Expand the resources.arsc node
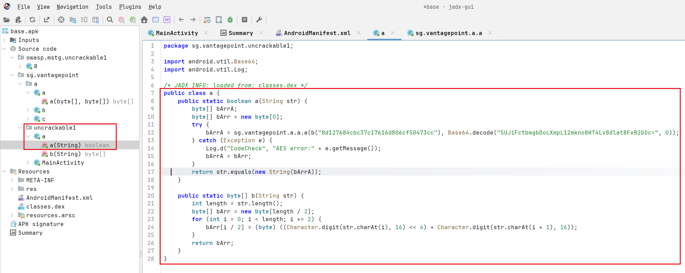This screenshot has width=685, height=273. click(x=12, y=216)
